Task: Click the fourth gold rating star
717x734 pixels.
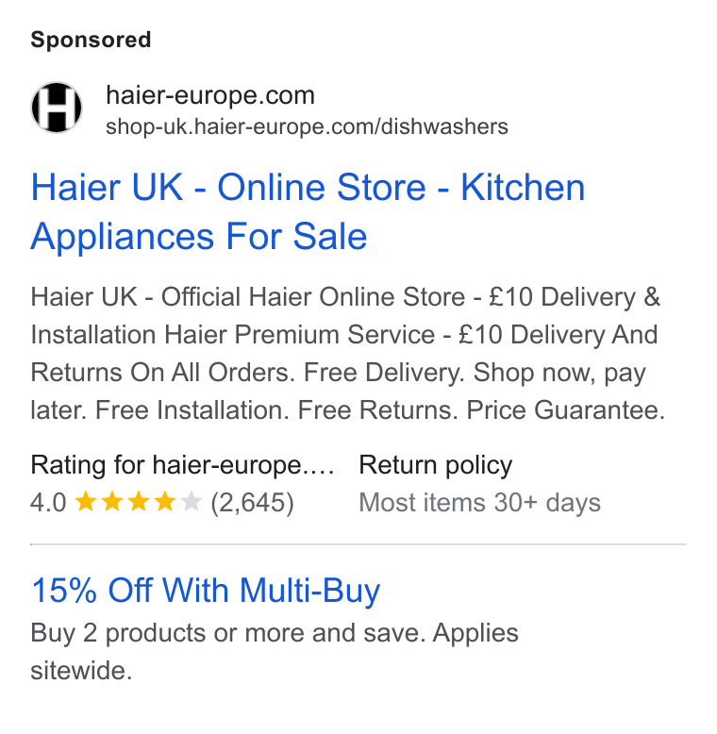Action: coord(165,502)
